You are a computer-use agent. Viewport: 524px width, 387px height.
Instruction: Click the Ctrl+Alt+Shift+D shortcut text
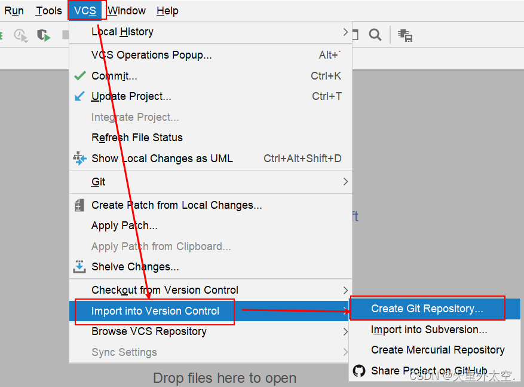(302, 159)
